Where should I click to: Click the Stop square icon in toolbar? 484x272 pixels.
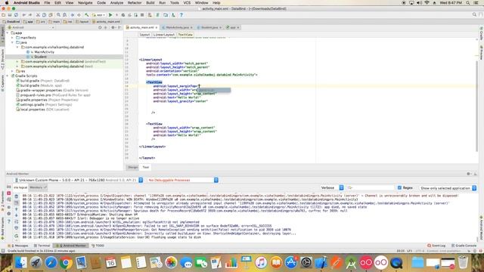[142, 15]
